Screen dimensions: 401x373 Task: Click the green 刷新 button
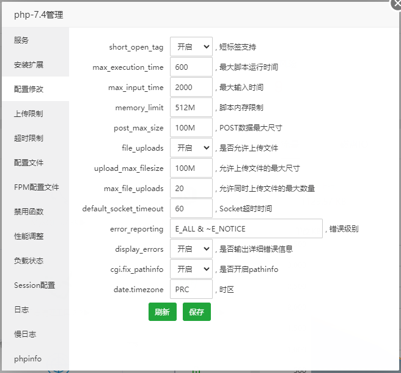(162, 312)
